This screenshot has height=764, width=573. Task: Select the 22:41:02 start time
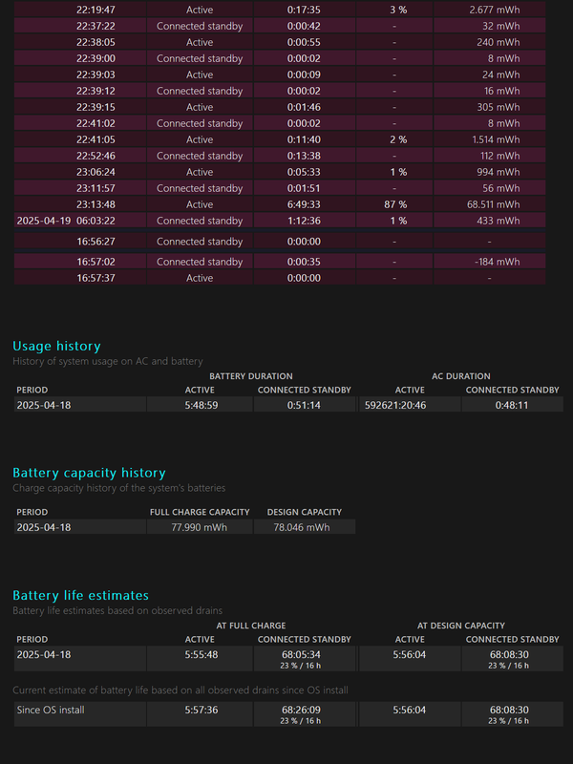tap(95, 123)
